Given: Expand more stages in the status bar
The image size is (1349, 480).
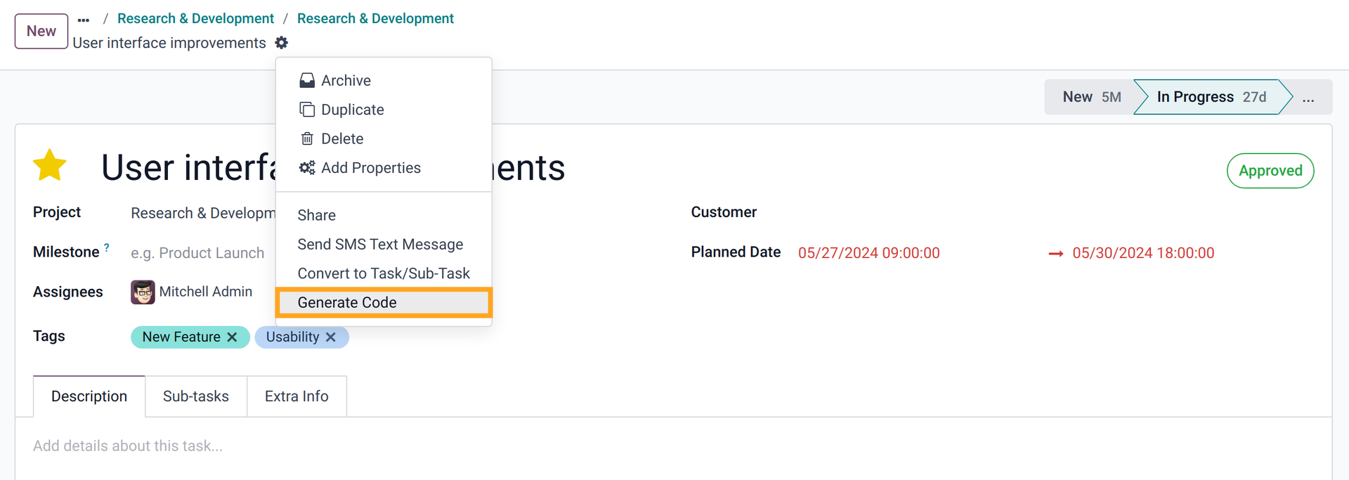Looking at the screenshot, I should tap(1308, 97).
